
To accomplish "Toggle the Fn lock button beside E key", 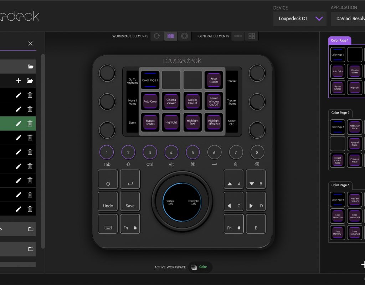I will [233, 224].
